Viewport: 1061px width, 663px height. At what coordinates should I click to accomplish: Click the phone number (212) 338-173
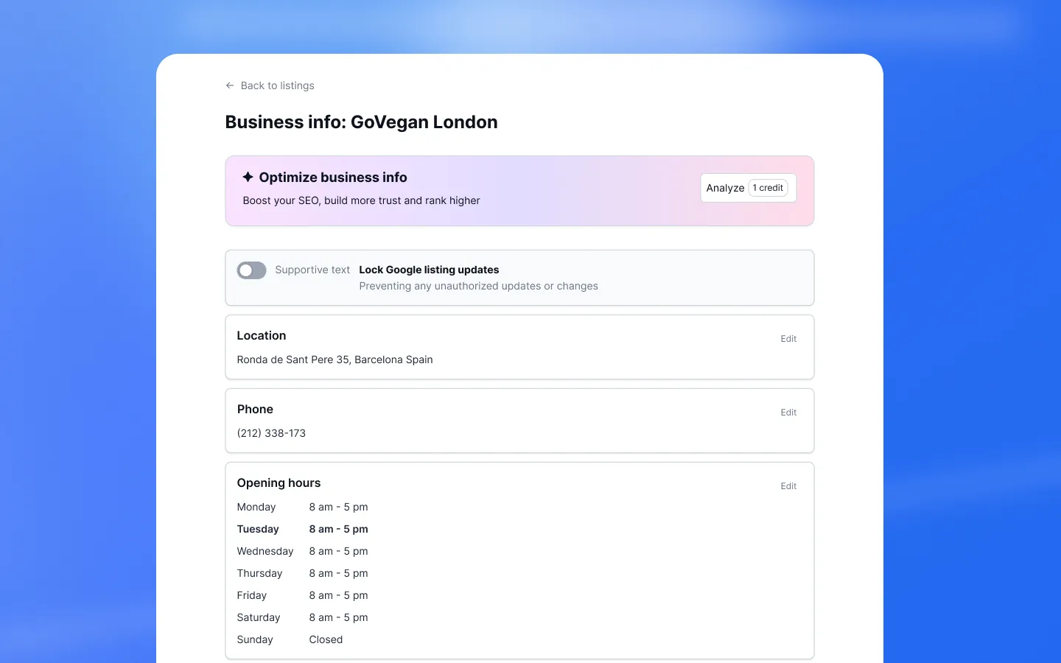coord(271,433)
